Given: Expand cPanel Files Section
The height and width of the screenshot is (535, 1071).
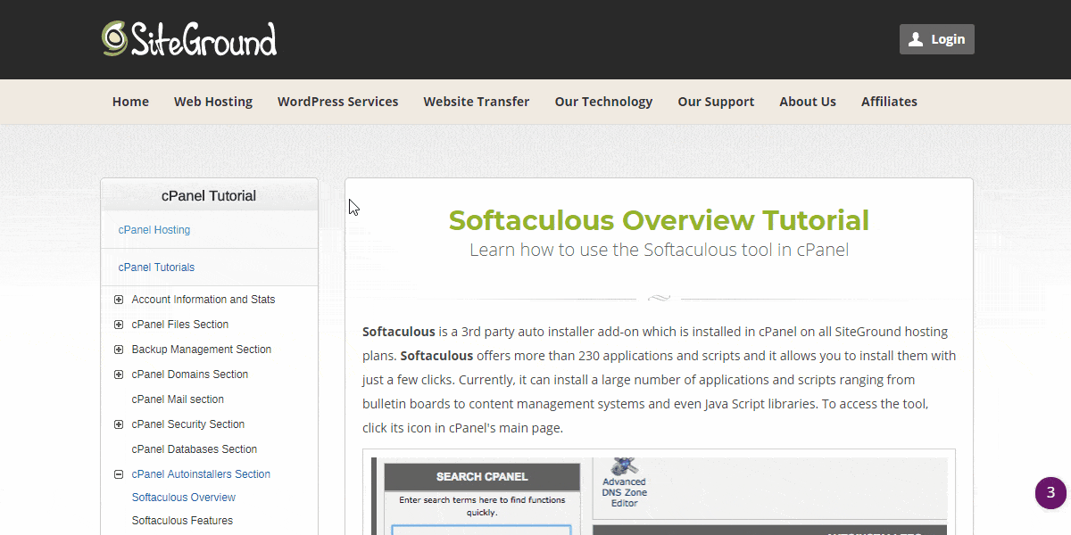Looking at the screenshot, I should [119, 325].
